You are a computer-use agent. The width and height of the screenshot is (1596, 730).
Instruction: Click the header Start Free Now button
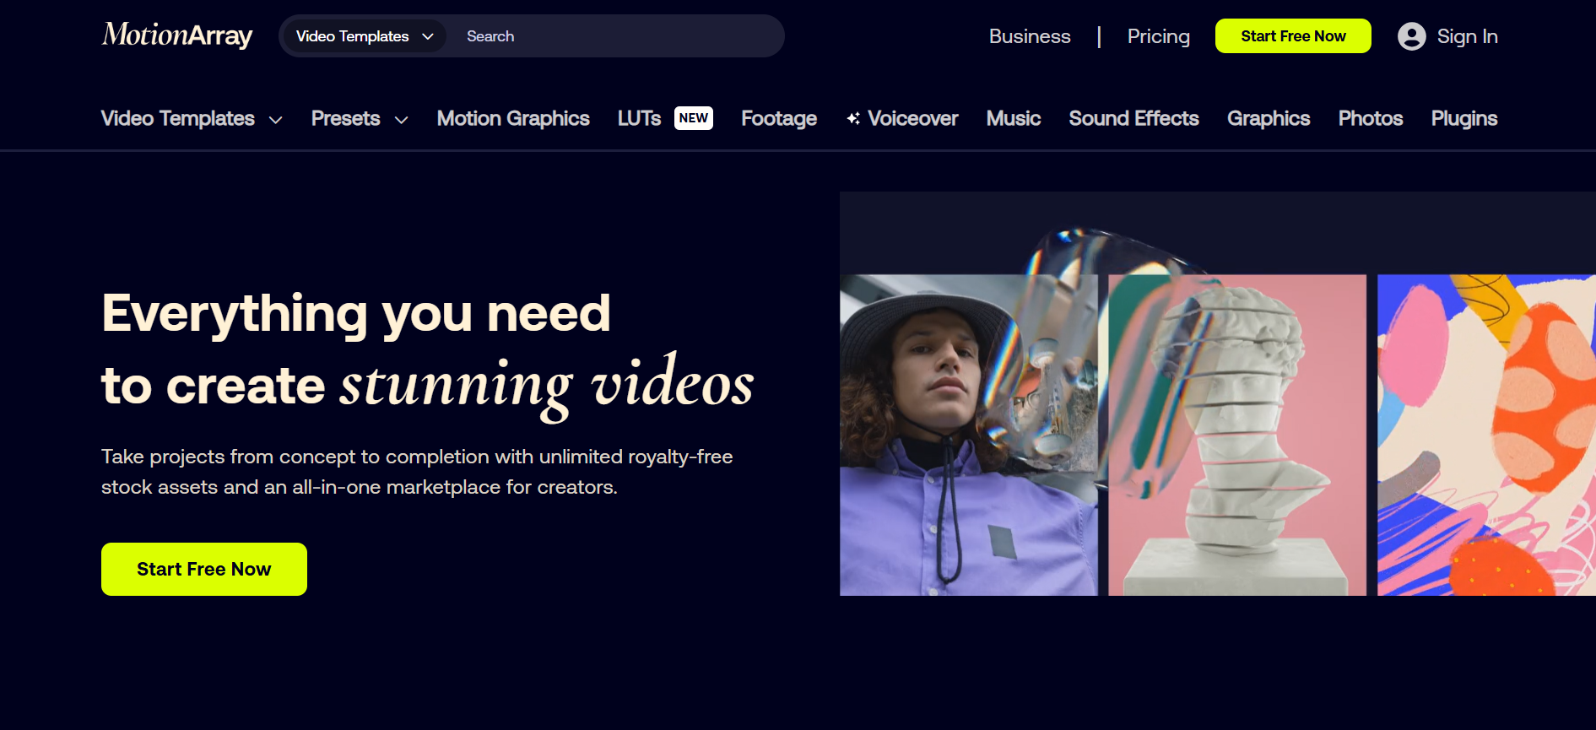tap(1293, 36)
